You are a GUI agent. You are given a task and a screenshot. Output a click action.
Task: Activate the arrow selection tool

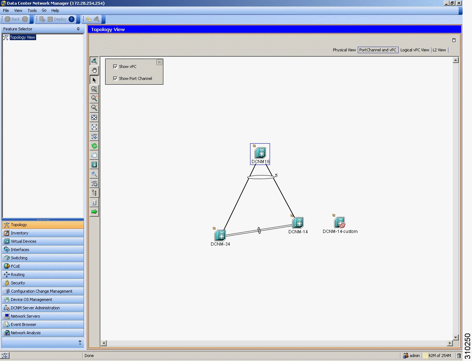click(94, 80)
